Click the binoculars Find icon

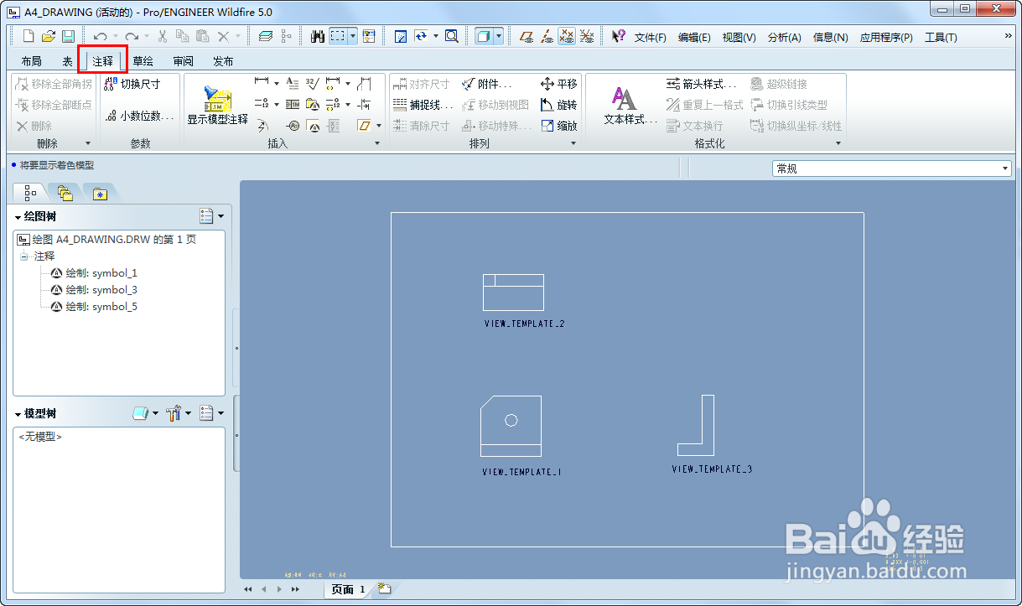[x=318, y=36]
